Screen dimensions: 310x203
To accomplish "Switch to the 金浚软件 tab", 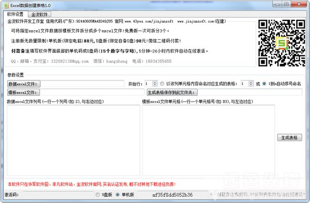I will tap(40, 14).
